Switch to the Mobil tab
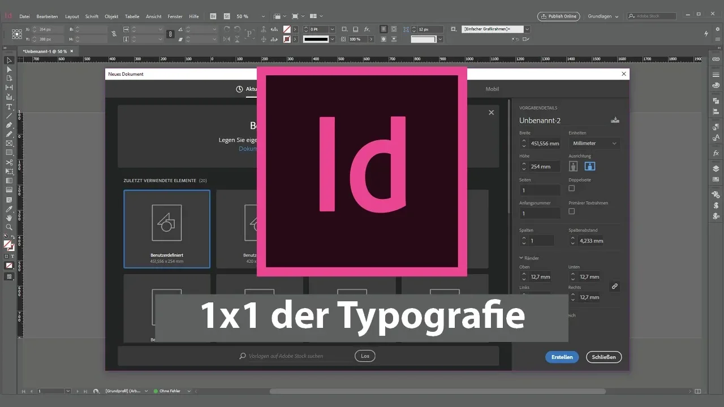This screenshot has height=407, width=724. [492, 89]
